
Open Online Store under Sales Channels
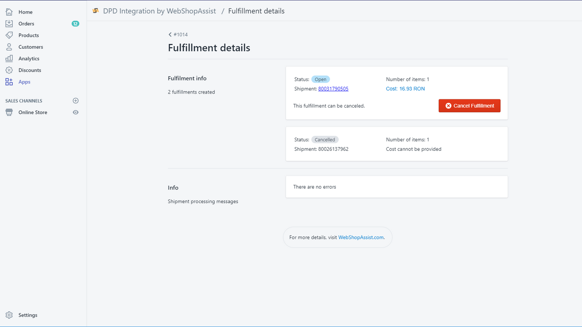coord(32,112)
